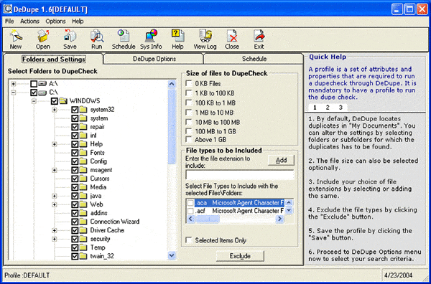This screenshot has height=284, width=431.
Task: Click the Exit toolbar icon
Action: pos(259,36)
